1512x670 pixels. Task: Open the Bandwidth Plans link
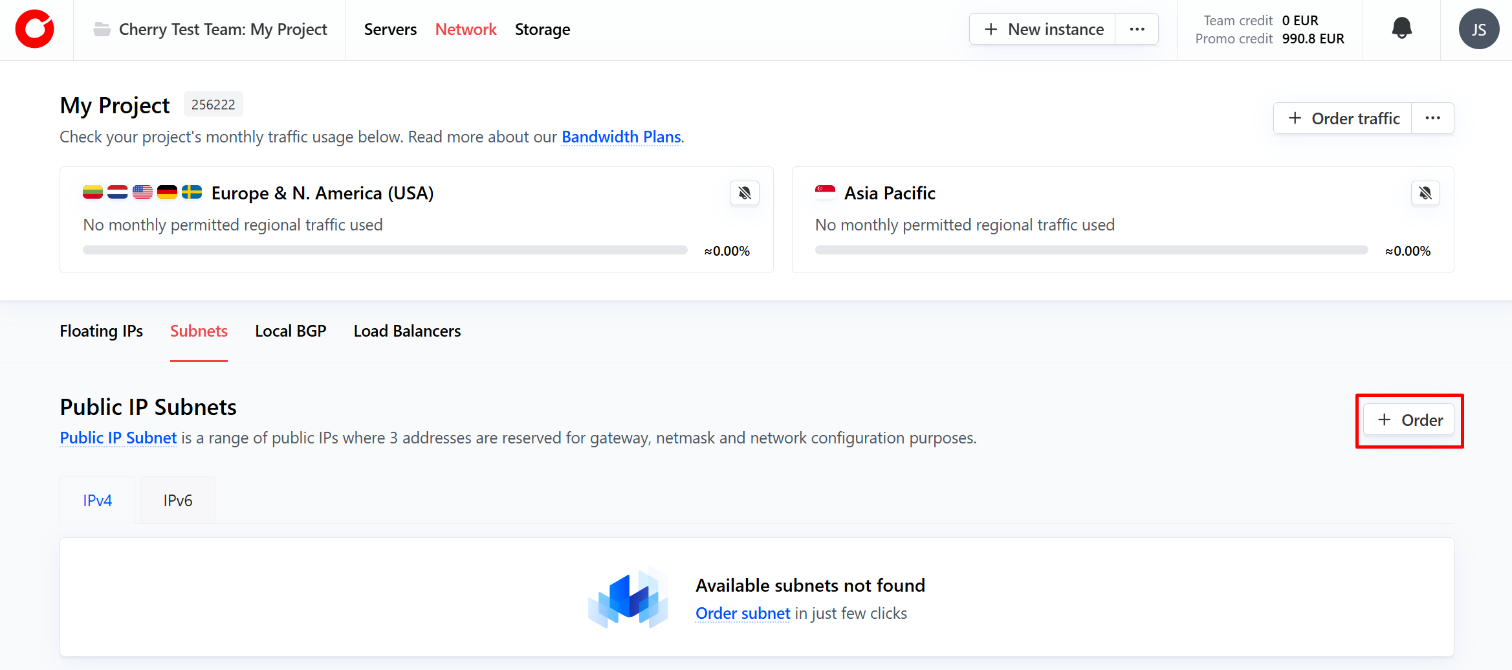pyautogui.click(x=621, y=137)
